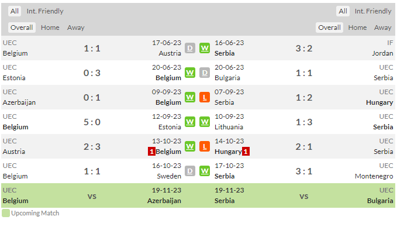Click the L badge for Serbia-Hungary 07-09-23
This screenshot has width=397, height=230.
(x=205, y=97)
